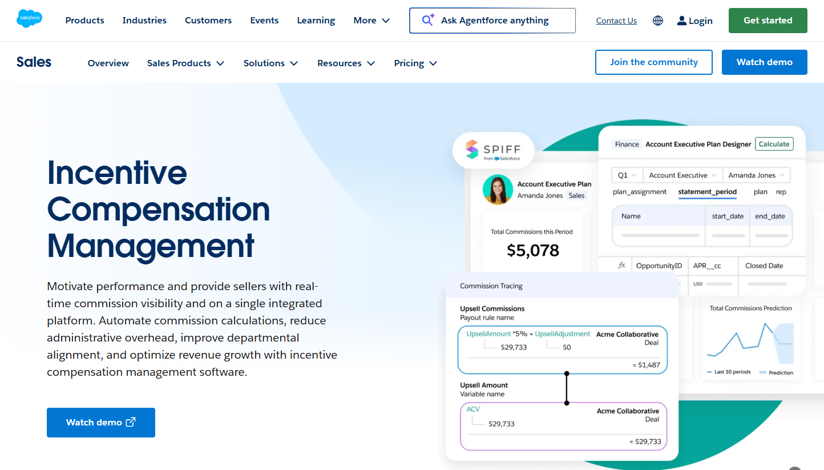The height and width of the screenshot is (470, 824).
Task: Focus the Ask Agentforce anything search field
Action: click(492, 21)
